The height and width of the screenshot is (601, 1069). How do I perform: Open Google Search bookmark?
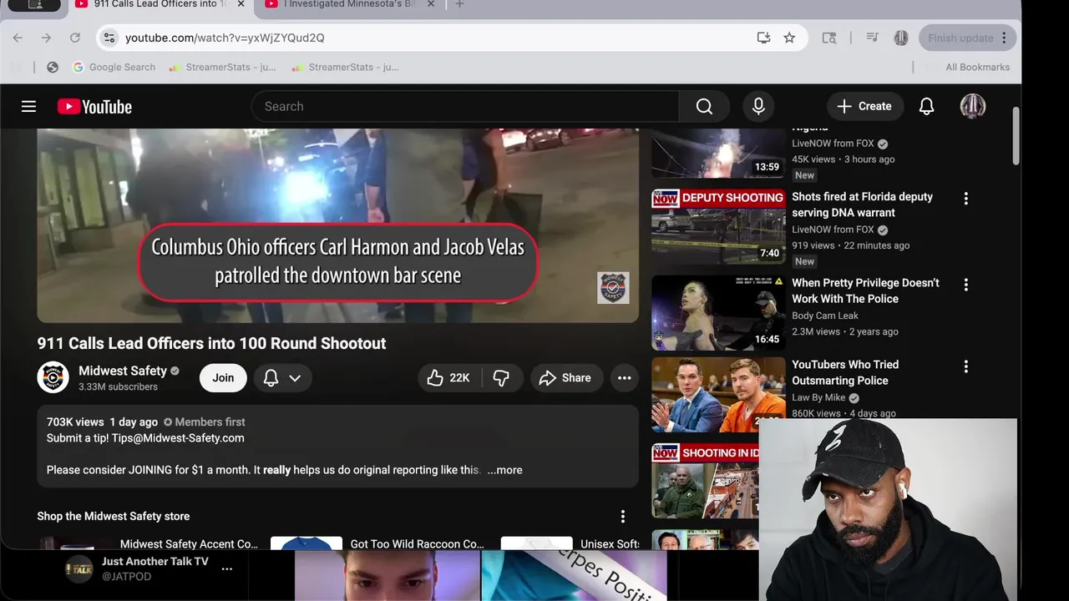(x=114, y=67)
